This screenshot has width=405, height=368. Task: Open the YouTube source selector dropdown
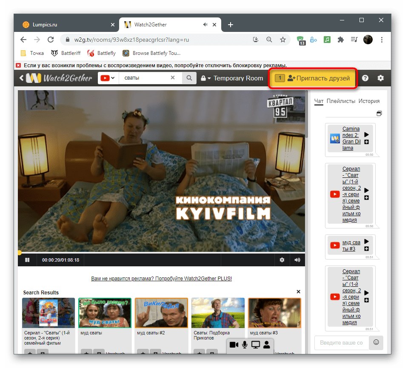(x=108, y=78)
